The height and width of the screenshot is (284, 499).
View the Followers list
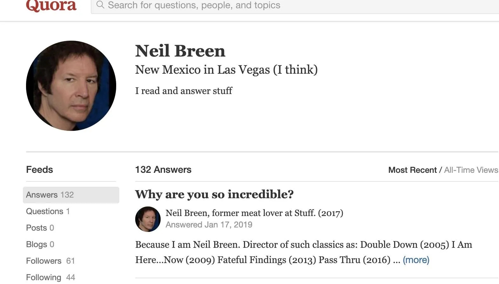coord(50,261)
